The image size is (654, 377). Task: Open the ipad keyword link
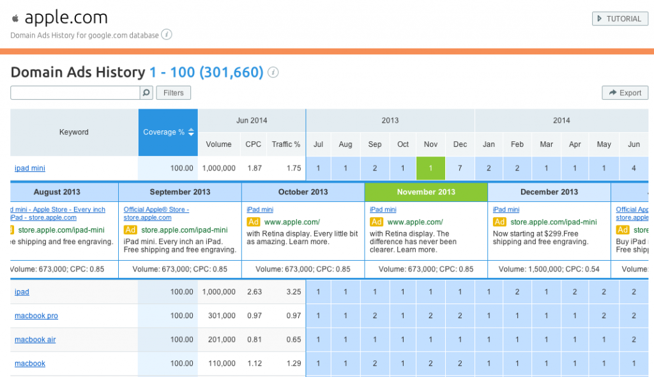tap(22, 292)
